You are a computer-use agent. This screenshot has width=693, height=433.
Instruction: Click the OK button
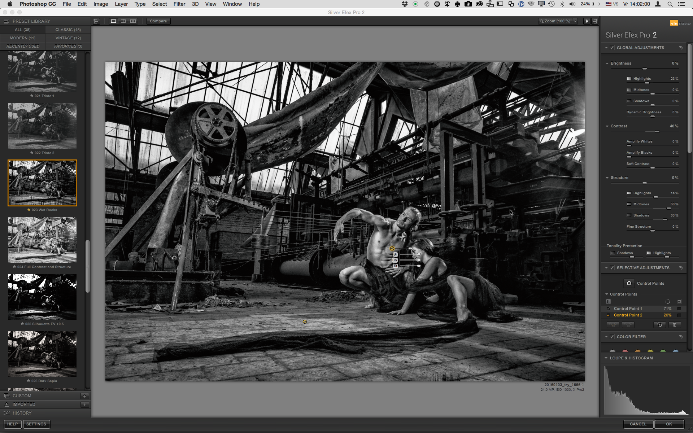pos(669,424)
